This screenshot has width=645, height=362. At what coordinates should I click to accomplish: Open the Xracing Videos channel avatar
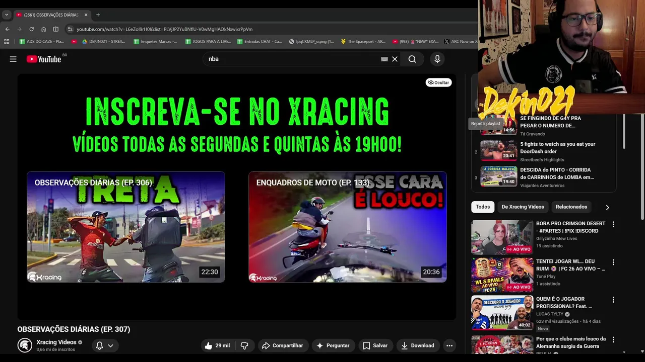(25, 345)
